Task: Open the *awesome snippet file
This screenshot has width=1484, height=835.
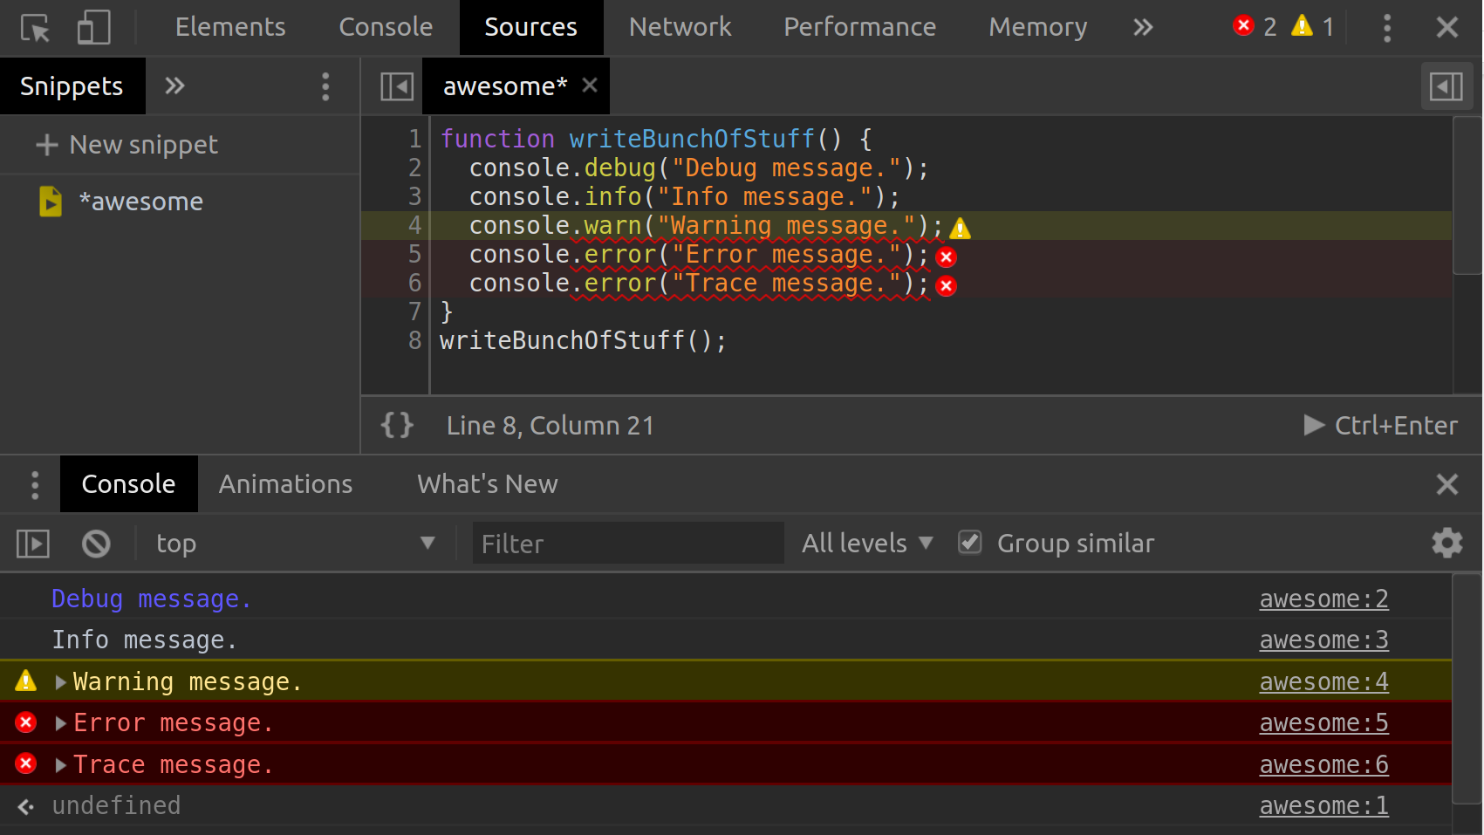Action: click(141, 202)
